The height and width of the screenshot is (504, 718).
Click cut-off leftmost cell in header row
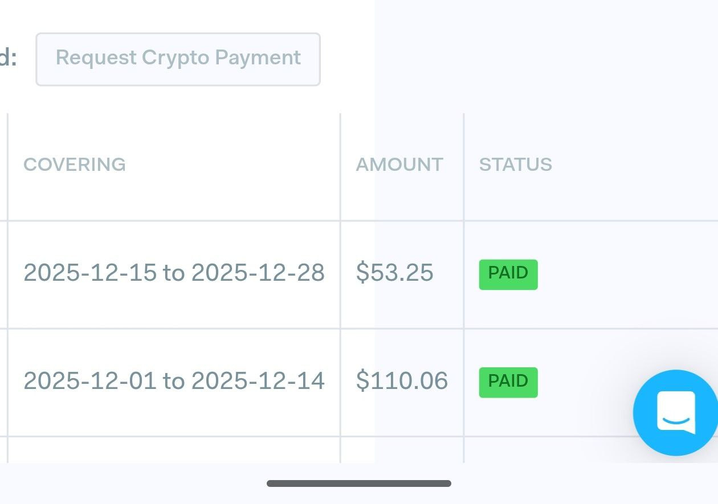click(3, 165)
